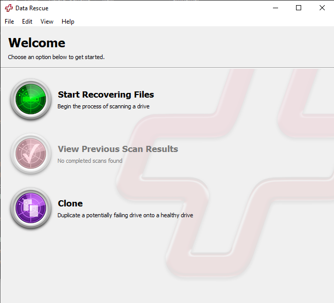This screenshot has width=334, height=303.
Task: Click 'Choose an option below to get started.'
Action: tap(56, 57)
